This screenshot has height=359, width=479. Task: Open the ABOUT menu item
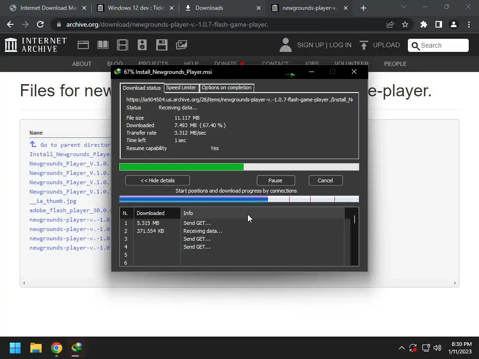click(82, 64)
